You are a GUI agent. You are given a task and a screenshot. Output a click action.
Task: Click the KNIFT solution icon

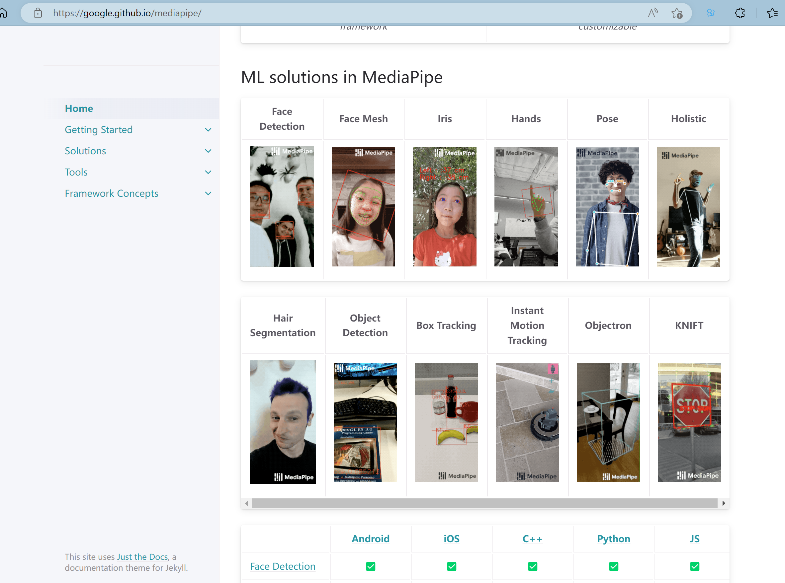(688, 422)
